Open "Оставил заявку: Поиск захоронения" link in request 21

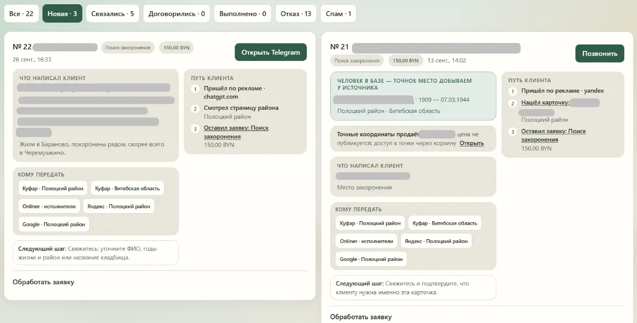554,135
